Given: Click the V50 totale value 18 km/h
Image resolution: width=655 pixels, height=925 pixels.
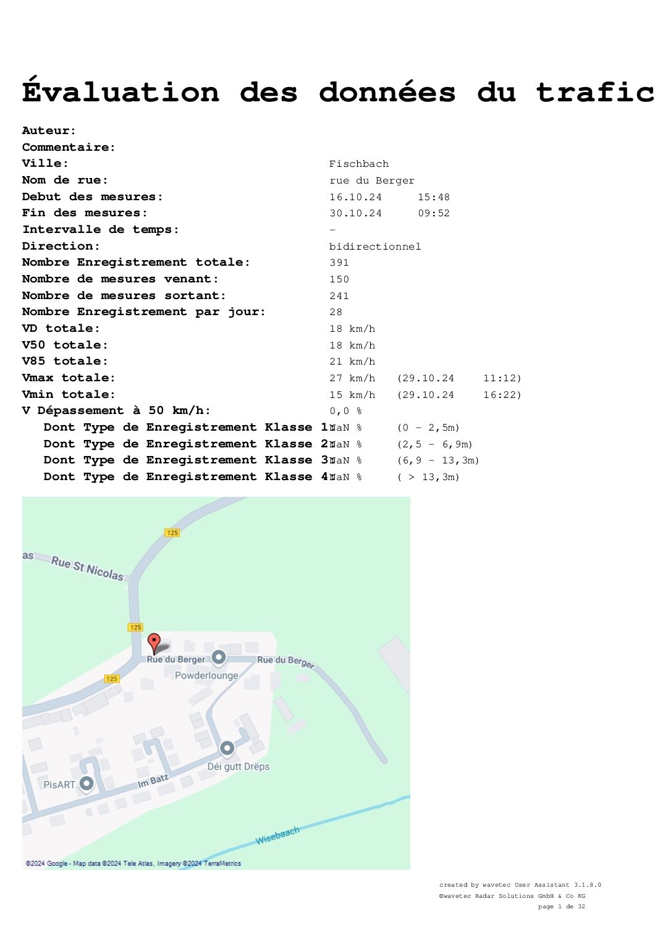Looking at the screenshot, I should click(352, 345).
